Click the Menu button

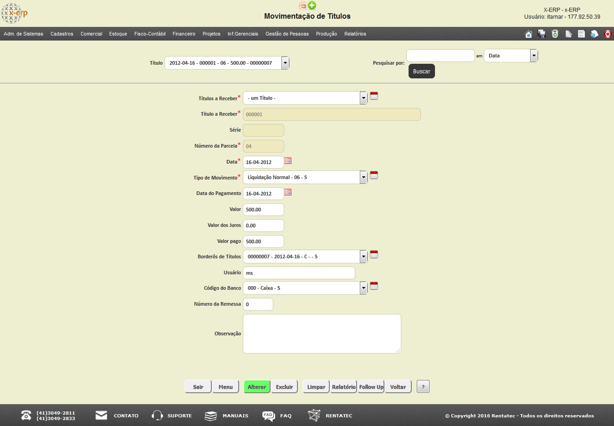click(225, 387)
